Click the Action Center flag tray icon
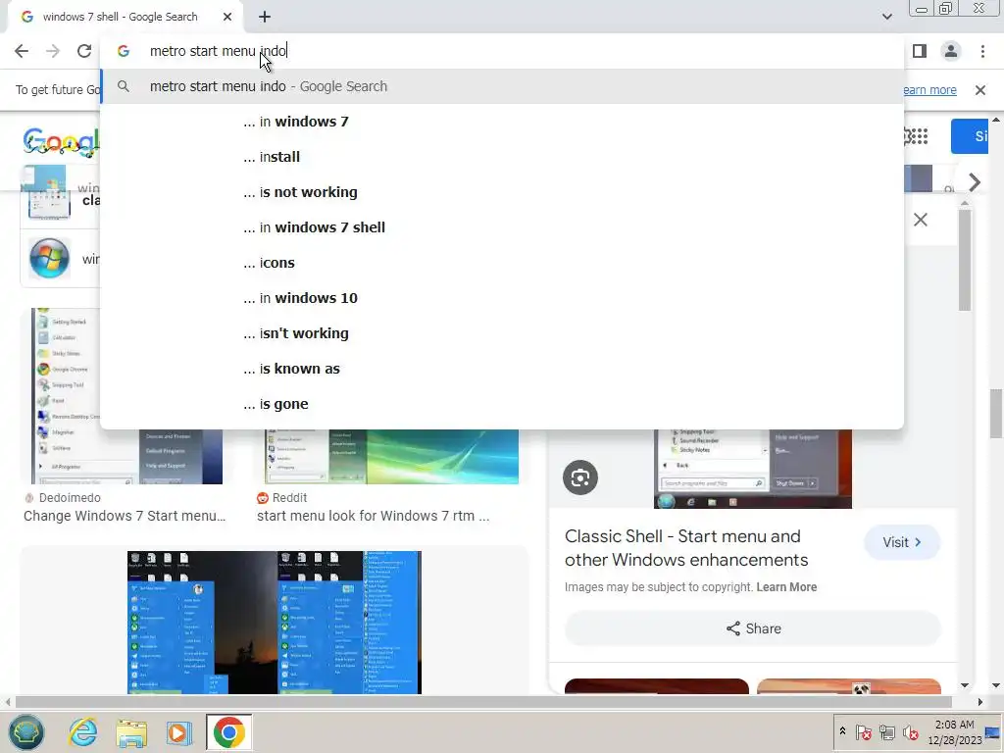This screenshot has height=753, width=1004. pos(863,731)
